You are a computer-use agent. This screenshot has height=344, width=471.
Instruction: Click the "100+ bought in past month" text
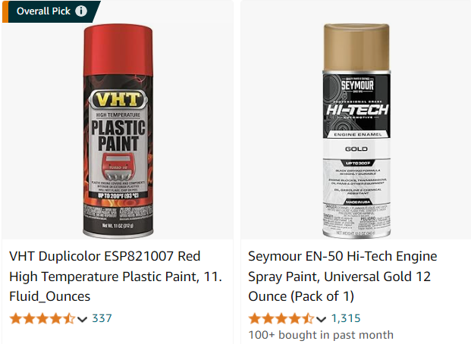(321, 335)
